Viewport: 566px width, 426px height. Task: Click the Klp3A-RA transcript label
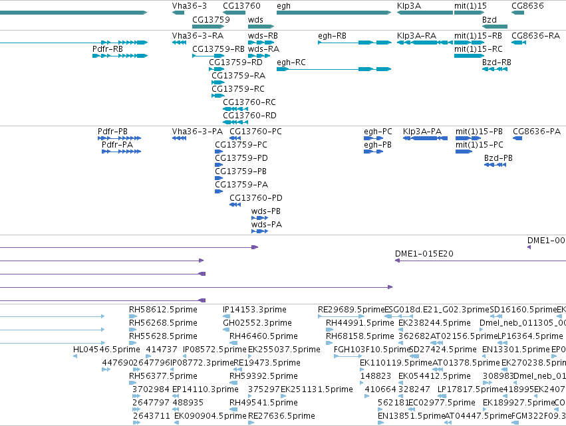coord(416,36)
